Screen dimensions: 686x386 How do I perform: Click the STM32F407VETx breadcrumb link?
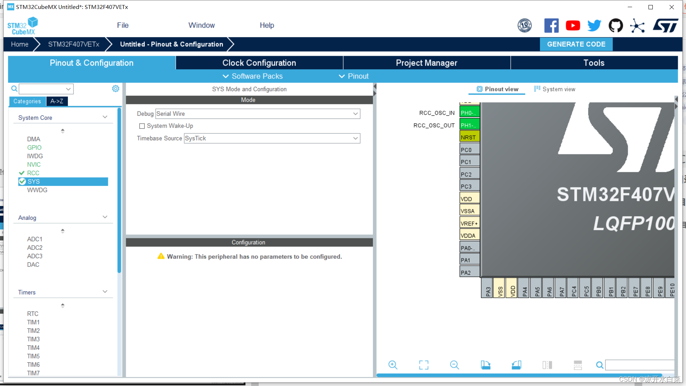[x=74, y=44]
